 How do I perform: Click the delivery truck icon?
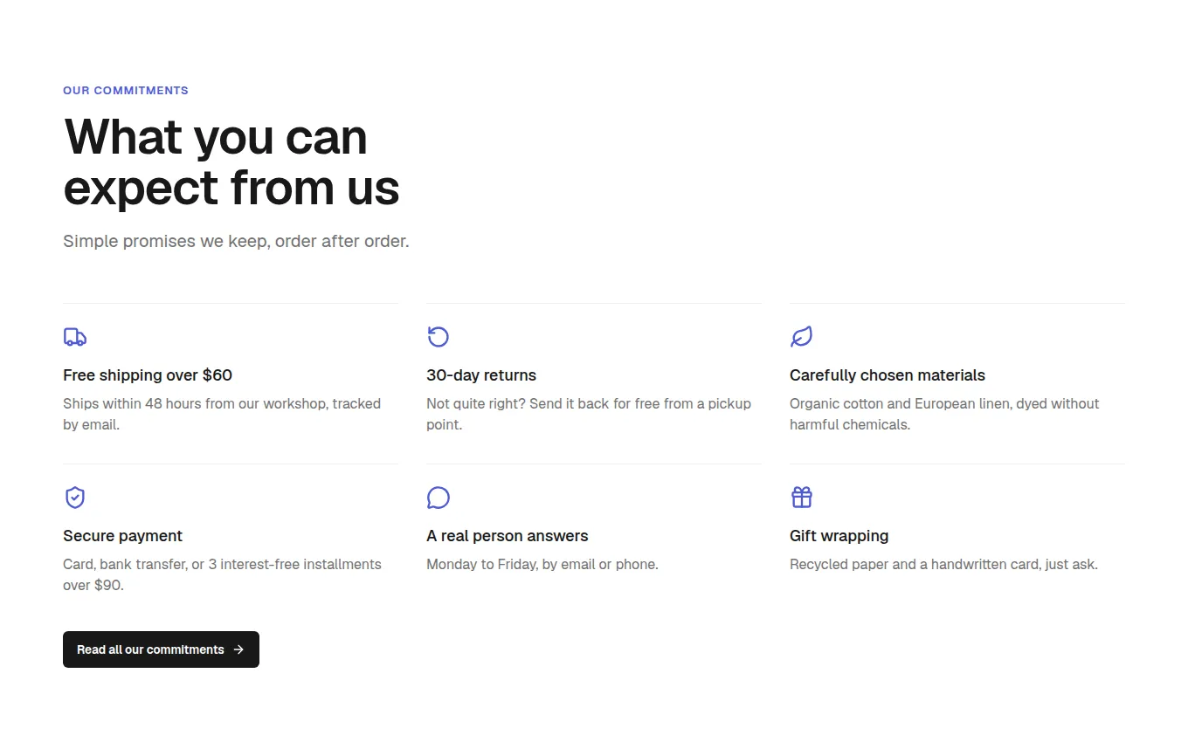tap(75, 337)
